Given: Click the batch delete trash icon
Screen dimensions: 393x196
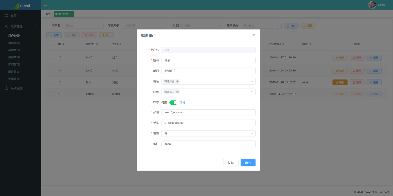Looking at the screenshot, I should 86,35.
